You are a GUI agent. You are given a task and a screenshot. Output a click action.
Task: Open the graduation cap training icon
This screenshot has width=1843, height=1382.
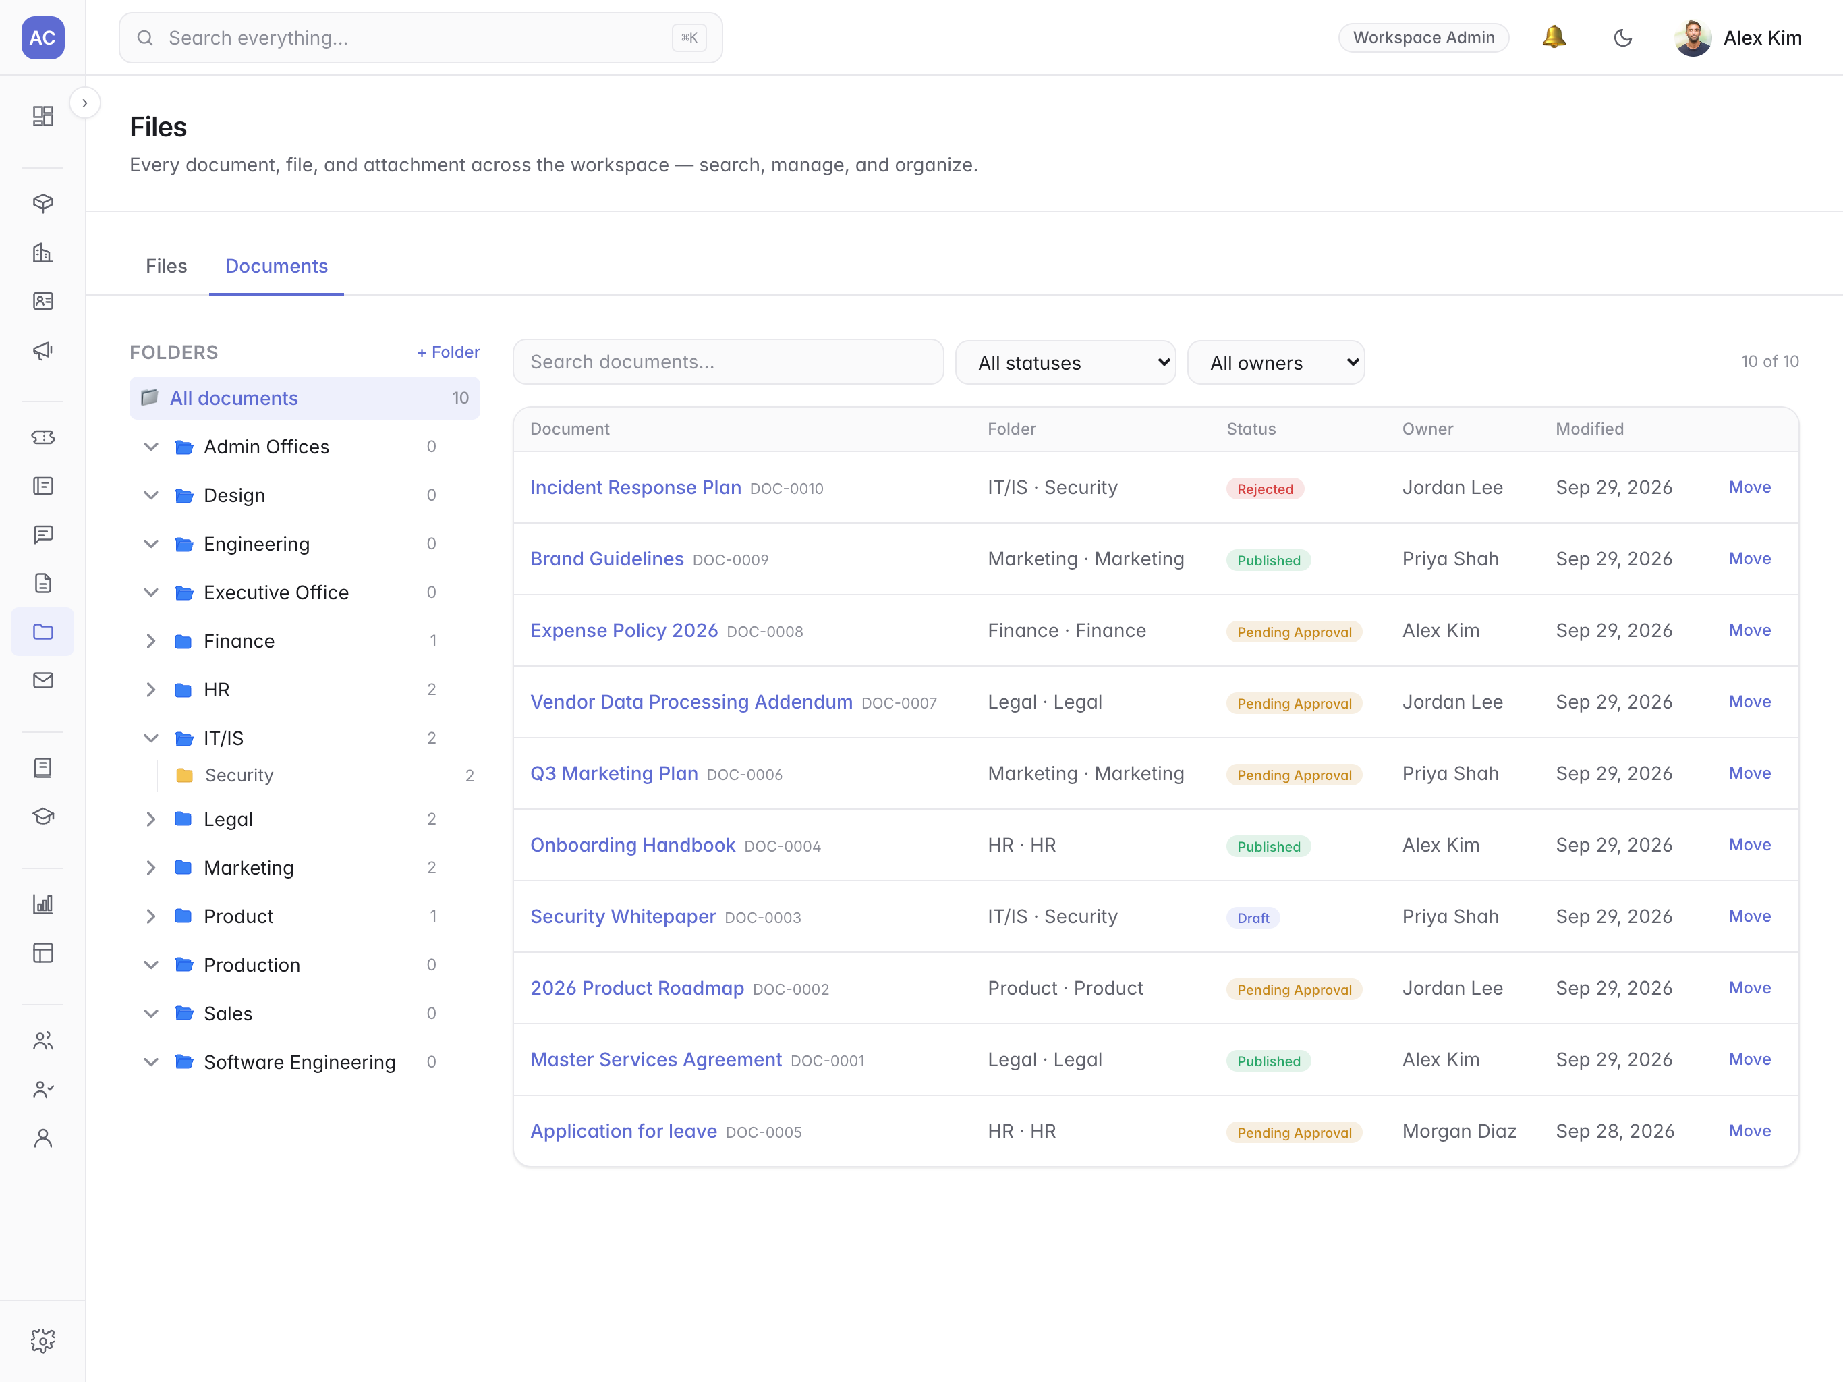click(42, 816)
